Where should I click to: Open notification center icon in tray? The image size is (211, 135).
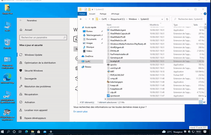[205, 131]
